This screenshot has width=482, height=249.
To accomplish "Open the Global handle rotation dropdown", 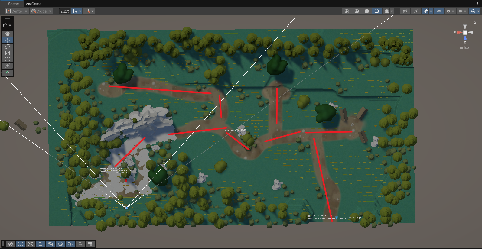I will pos(42,11).
